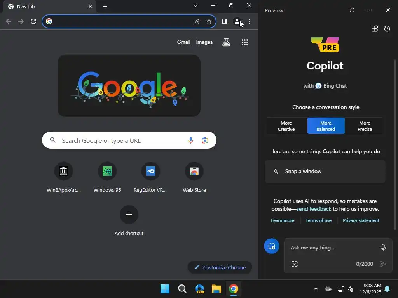Screen dimensions: 398x298
Task: Open network status tray icon
Action: tap(340, 289)
